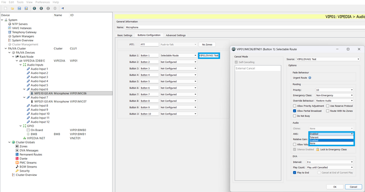365x192 pixels.
Task: Click the round R toolbar icon
Action: pyautogui.click(x=41, y=8)
